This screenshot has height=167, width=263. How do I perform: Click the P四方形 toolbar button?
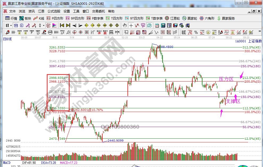(x=55, y=18)
